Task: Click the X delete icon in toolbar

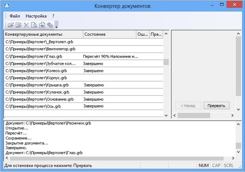Action: pyautogui.click(x=26, y=25)
